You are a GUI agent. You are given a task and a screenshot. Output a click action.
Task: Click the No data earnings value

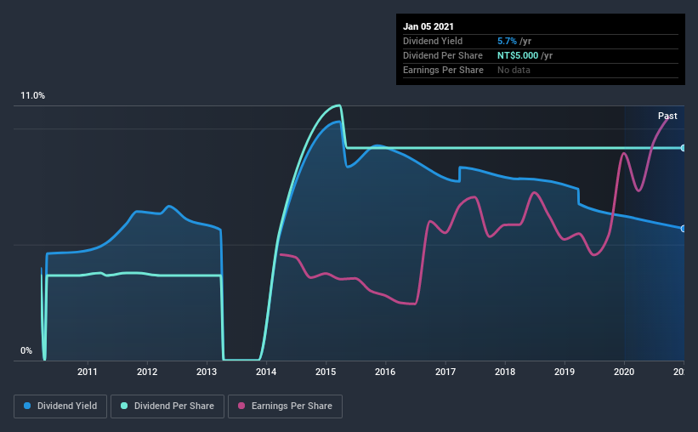coord(514,70)
